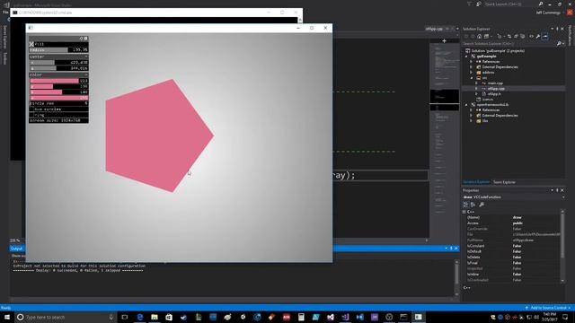Open the zoom level dropdown in editor
The image size is (575, 323).
(15, 240)
